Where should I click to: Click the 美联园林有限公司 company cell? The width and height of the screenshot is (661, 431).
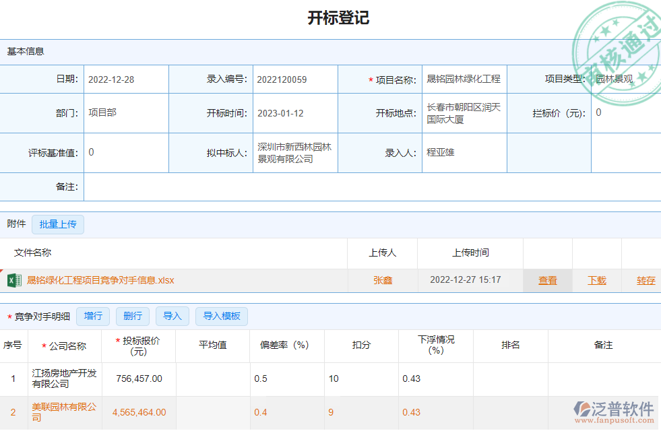pyautogui.click(x=65, y=412)
